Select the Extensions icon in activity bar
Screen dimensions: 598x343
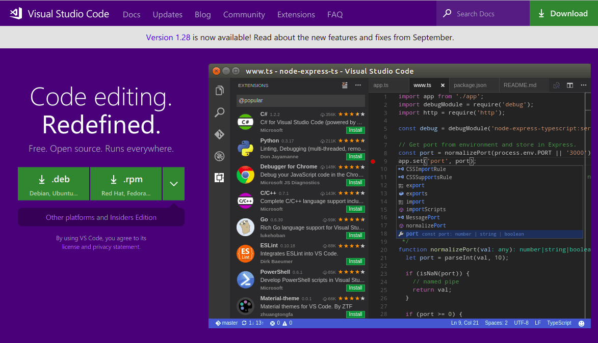tap(219, 178)
